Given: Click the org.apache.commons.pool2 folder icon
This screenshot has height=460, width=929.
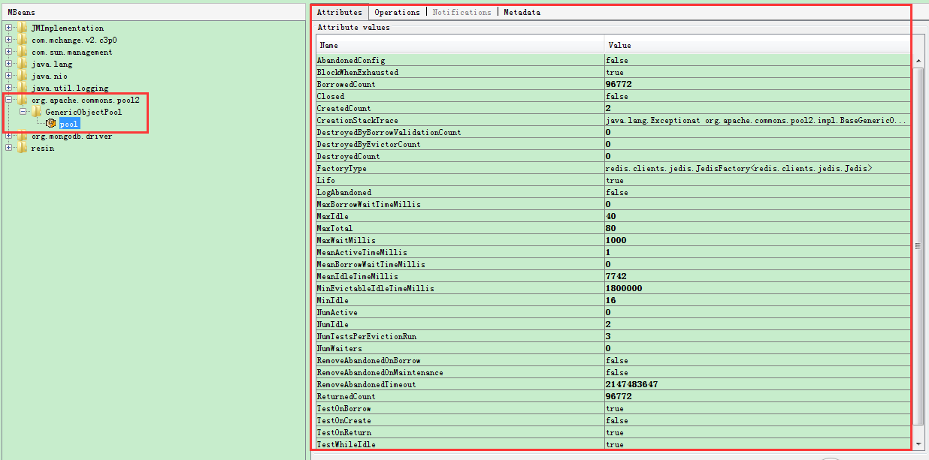Looking at the screenshot, I should [23, 100].
